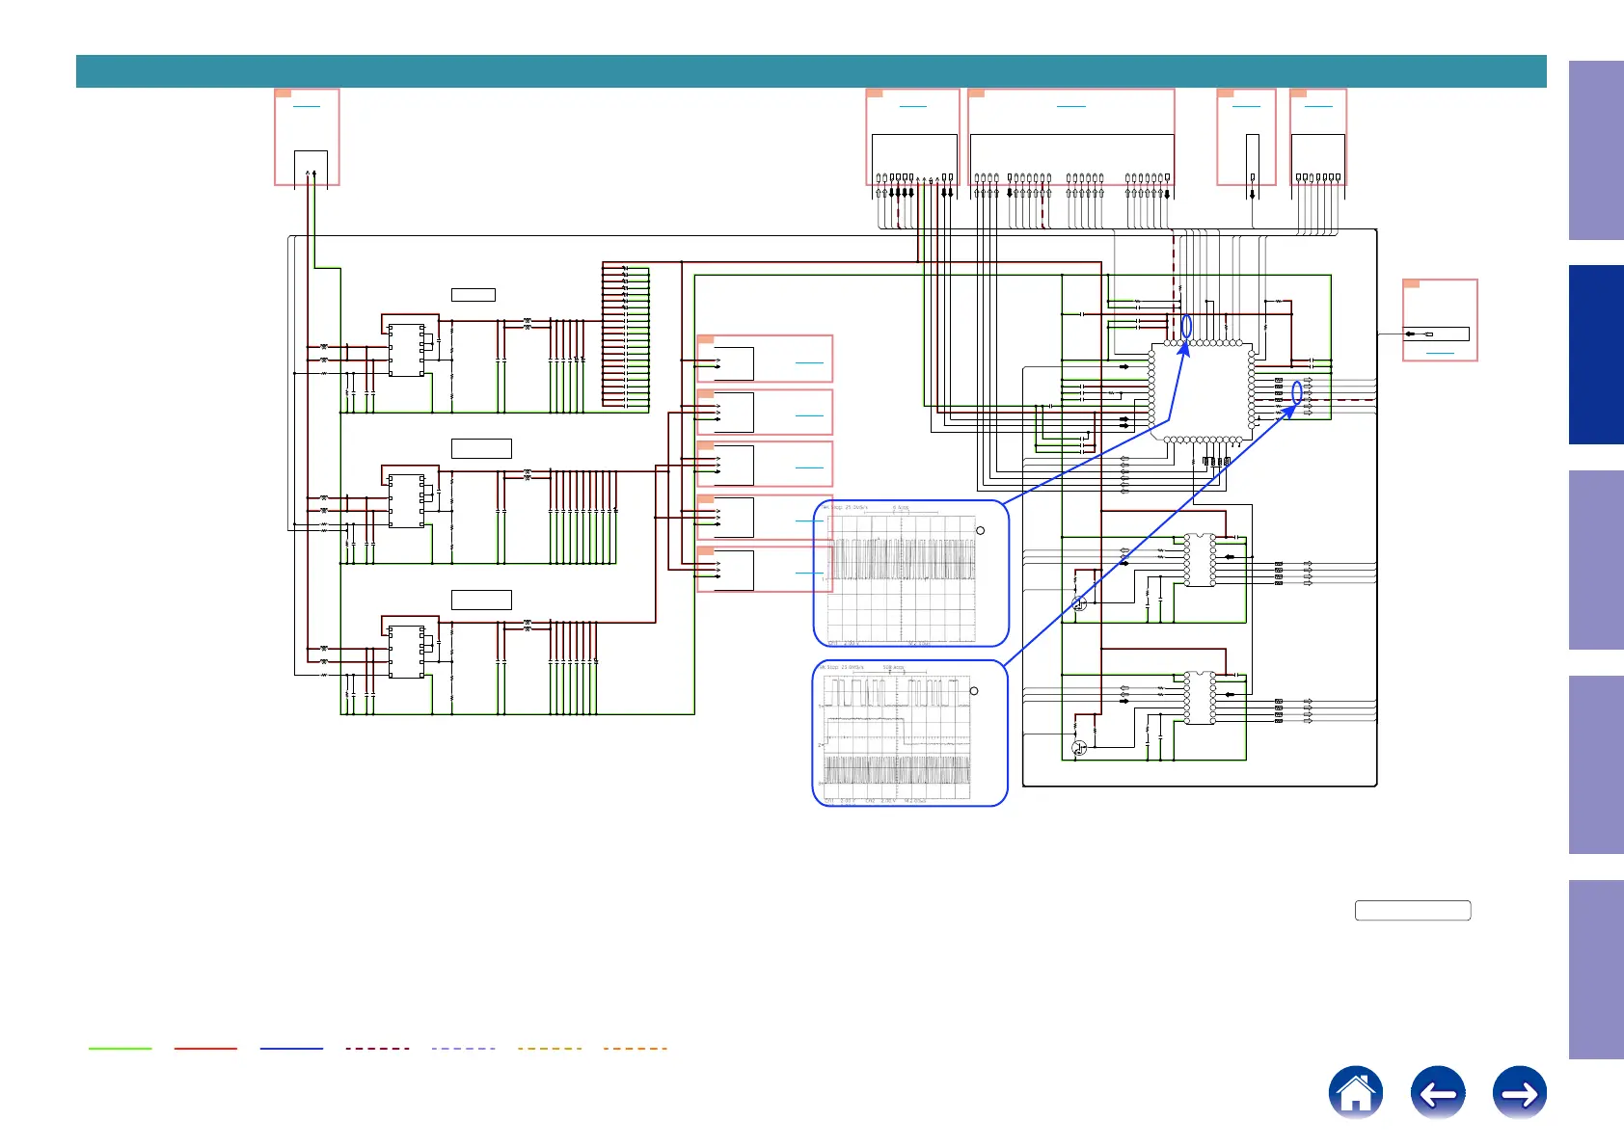This screenshot has height=1148, width=1624.
Task: Click the solid blue legend line
Action: (291, 1048)
